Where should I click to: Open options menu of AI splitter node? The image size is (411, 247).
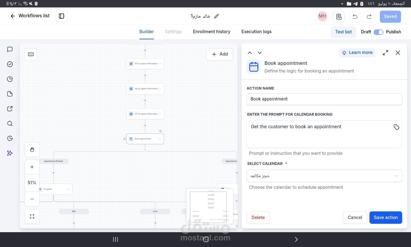click(68, 189)
